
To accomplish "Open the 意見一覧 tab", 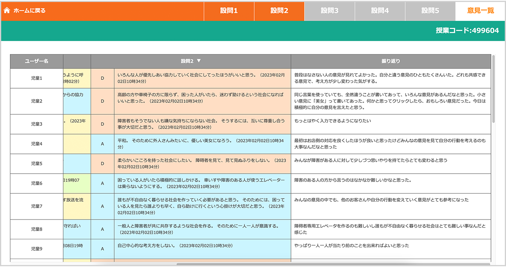I will click(x=480, y=11).
